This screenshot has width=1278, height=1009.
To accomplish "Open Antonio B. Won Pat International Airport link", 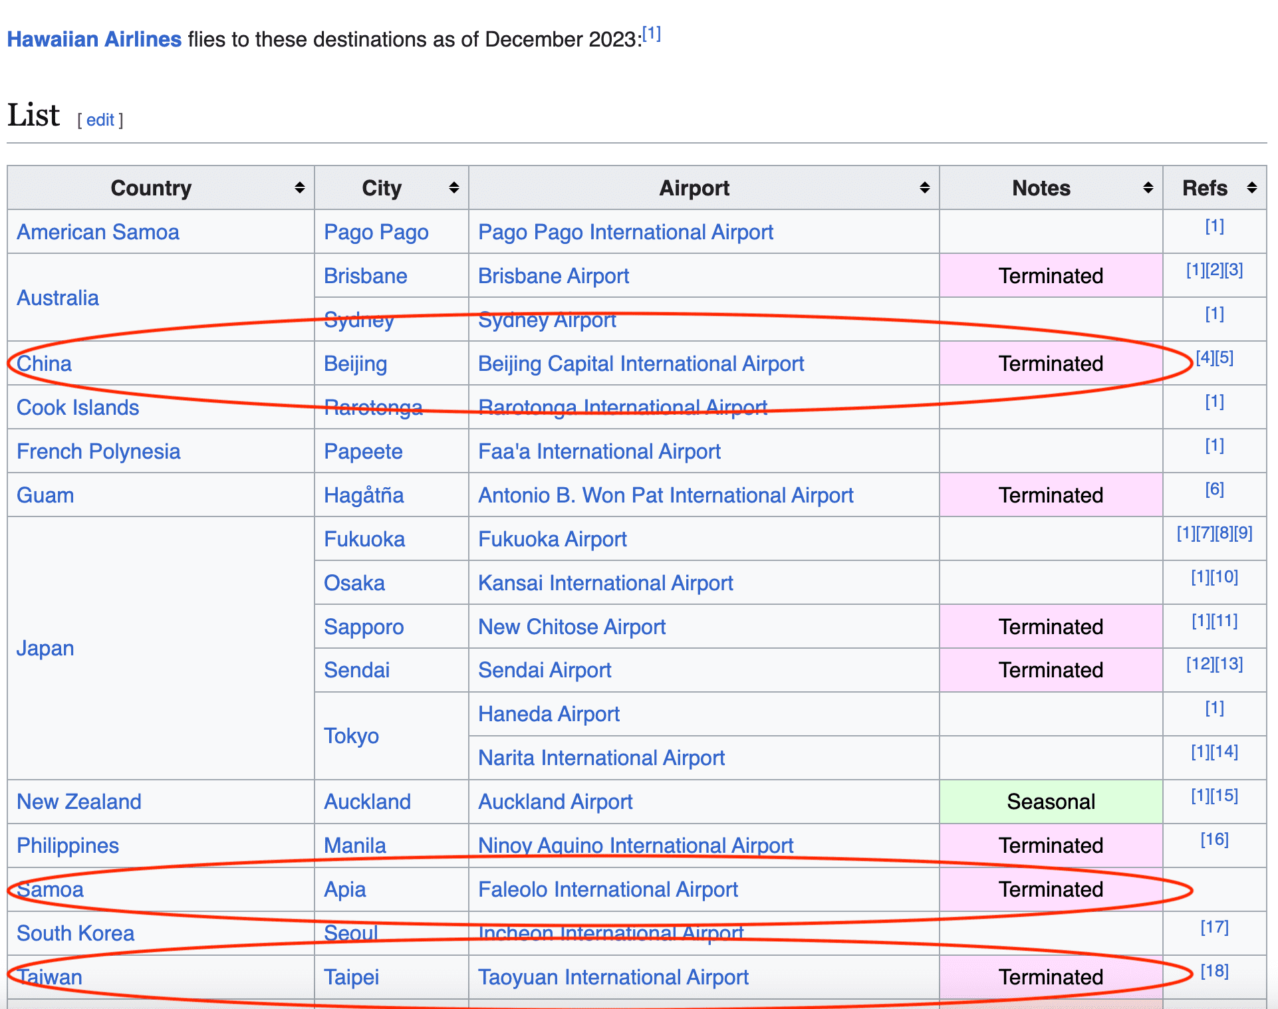I will pyautogui.click(x=666, y=495).
